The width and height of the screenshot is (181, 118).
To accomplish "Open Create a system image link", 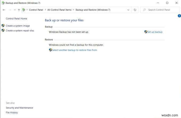I will (x=18, y=26).
